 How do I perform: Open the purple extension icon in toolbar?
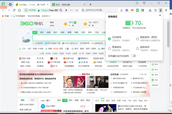(127, 10)
